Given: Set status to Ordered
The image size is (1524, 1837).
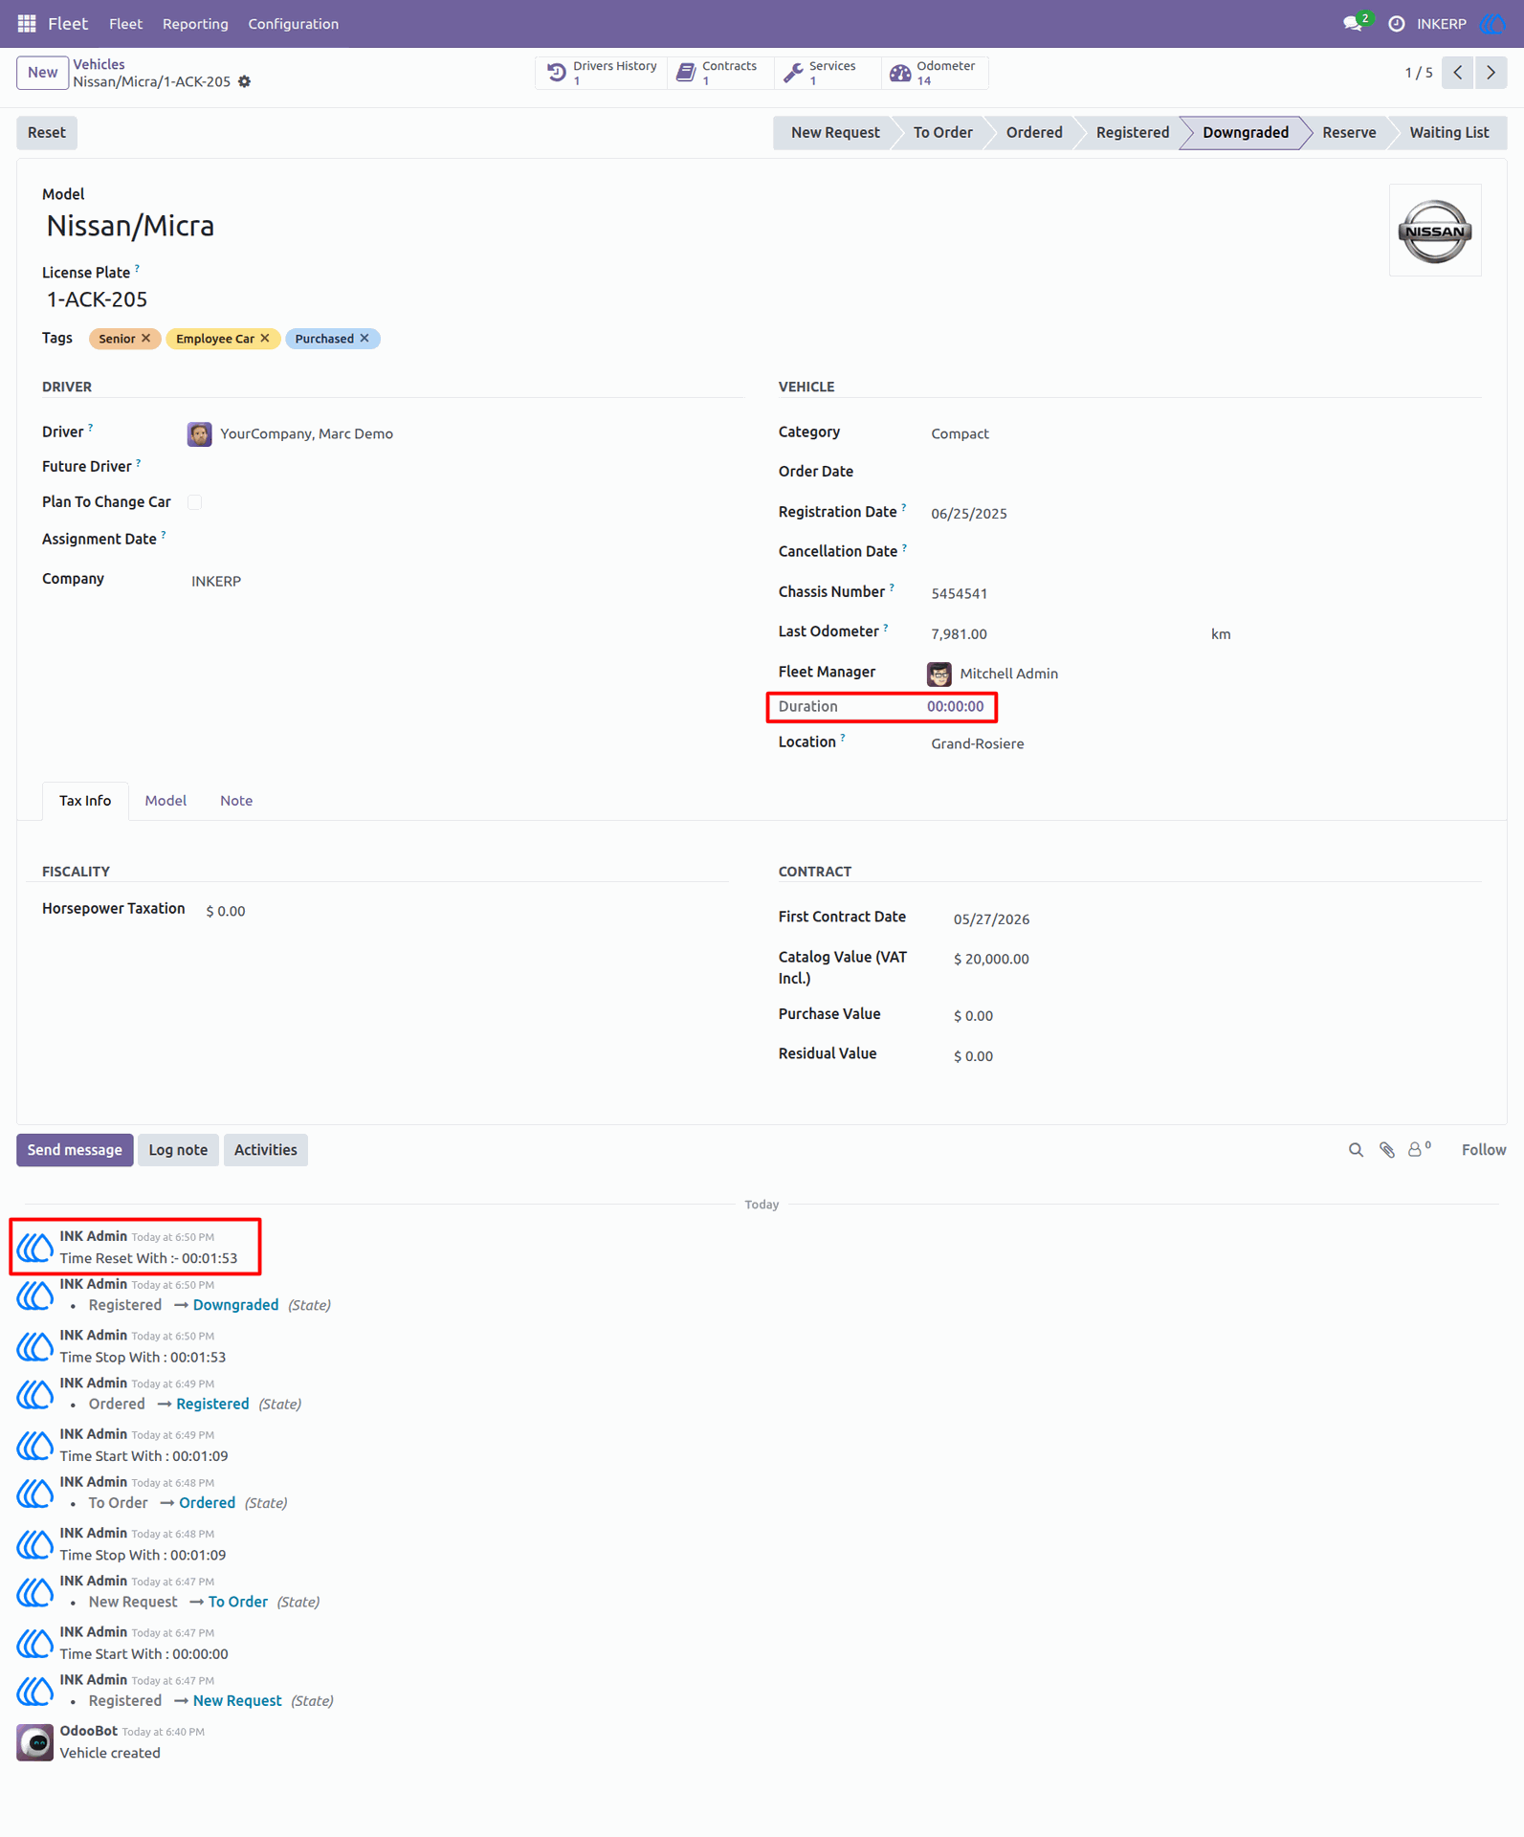Looking at the screenshot, I should pyautogui.click(x=1034, y=133).
